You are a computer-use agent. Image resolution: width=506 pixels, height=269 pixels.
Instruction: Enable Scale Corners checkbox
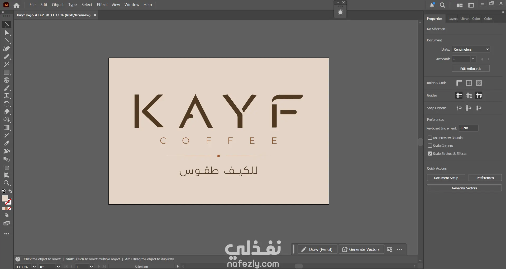[430, 146]
